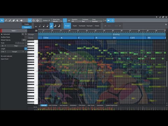Select the Velocity automation tab
The image size is (168, 126).
click(44, 105)
